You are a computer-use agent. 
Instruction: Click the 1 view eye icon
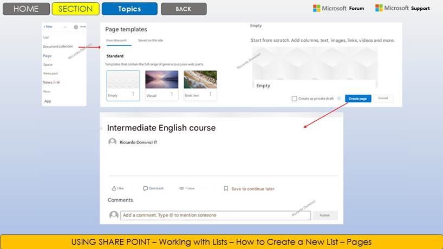[x=181, y=188]
